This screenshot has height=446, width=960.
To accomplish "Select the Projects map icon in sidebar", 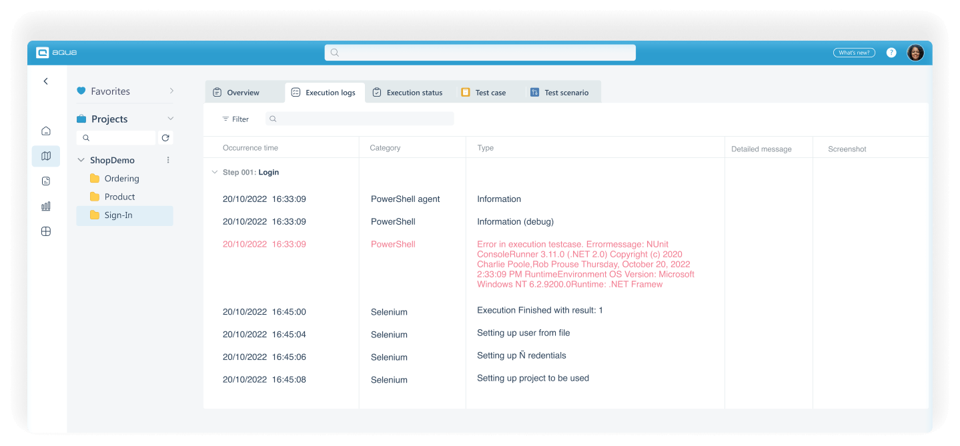I will (45, 155).
